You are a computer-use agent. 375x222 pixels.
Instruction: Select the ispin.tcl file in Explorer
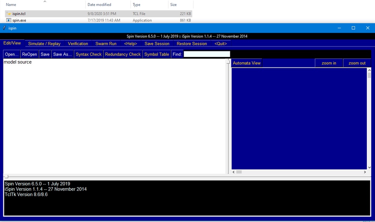click(x=98, y=13)
